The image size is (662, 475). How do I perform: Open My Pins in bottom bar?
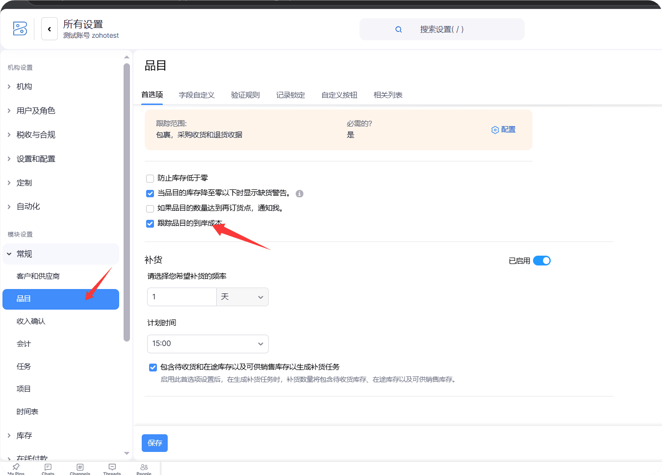pyautogui.click(x=16, y=469)
